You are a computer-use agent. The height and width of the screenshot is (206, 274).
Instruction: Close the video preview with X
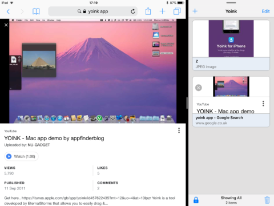click(6, 25)
